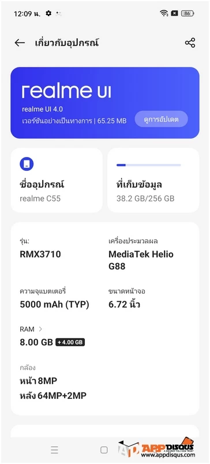This screenshot has height=464, width=210.
Task: Tap the ดูการอัปเดต update button
Action: tap(161, 119)
